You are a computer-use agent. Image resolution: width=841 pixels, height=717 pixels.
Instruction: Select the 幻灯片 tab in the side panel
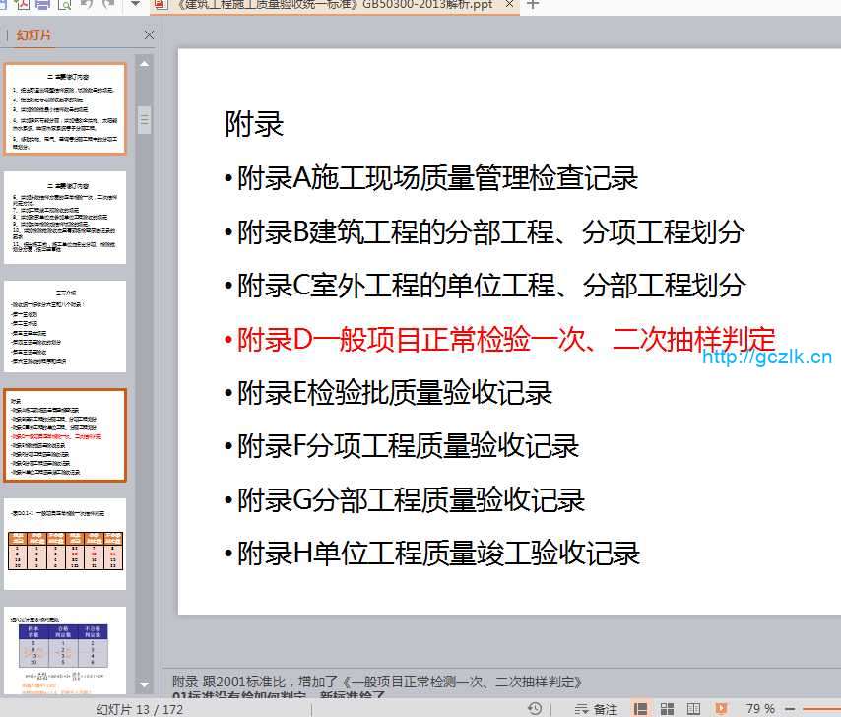(x=34, y=35)
